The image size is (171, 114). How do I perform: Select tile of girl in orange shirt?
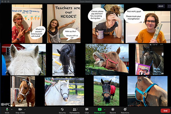click(148, 27)
